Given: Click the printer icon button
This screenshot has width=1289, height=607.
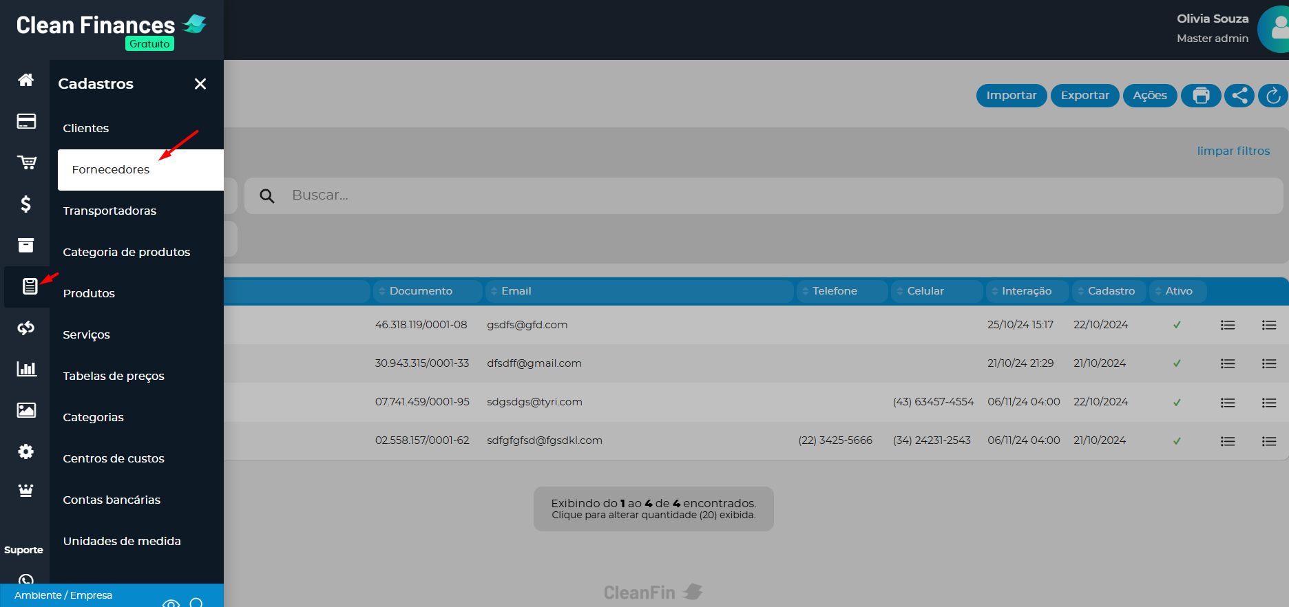Looking at the screenshot, I should 1201,96.
